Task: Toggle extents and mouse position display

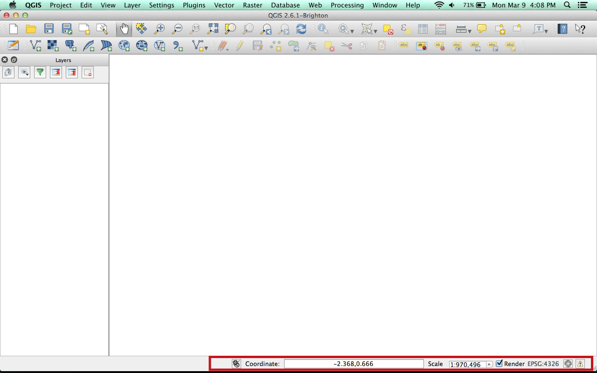Action: 236,364
